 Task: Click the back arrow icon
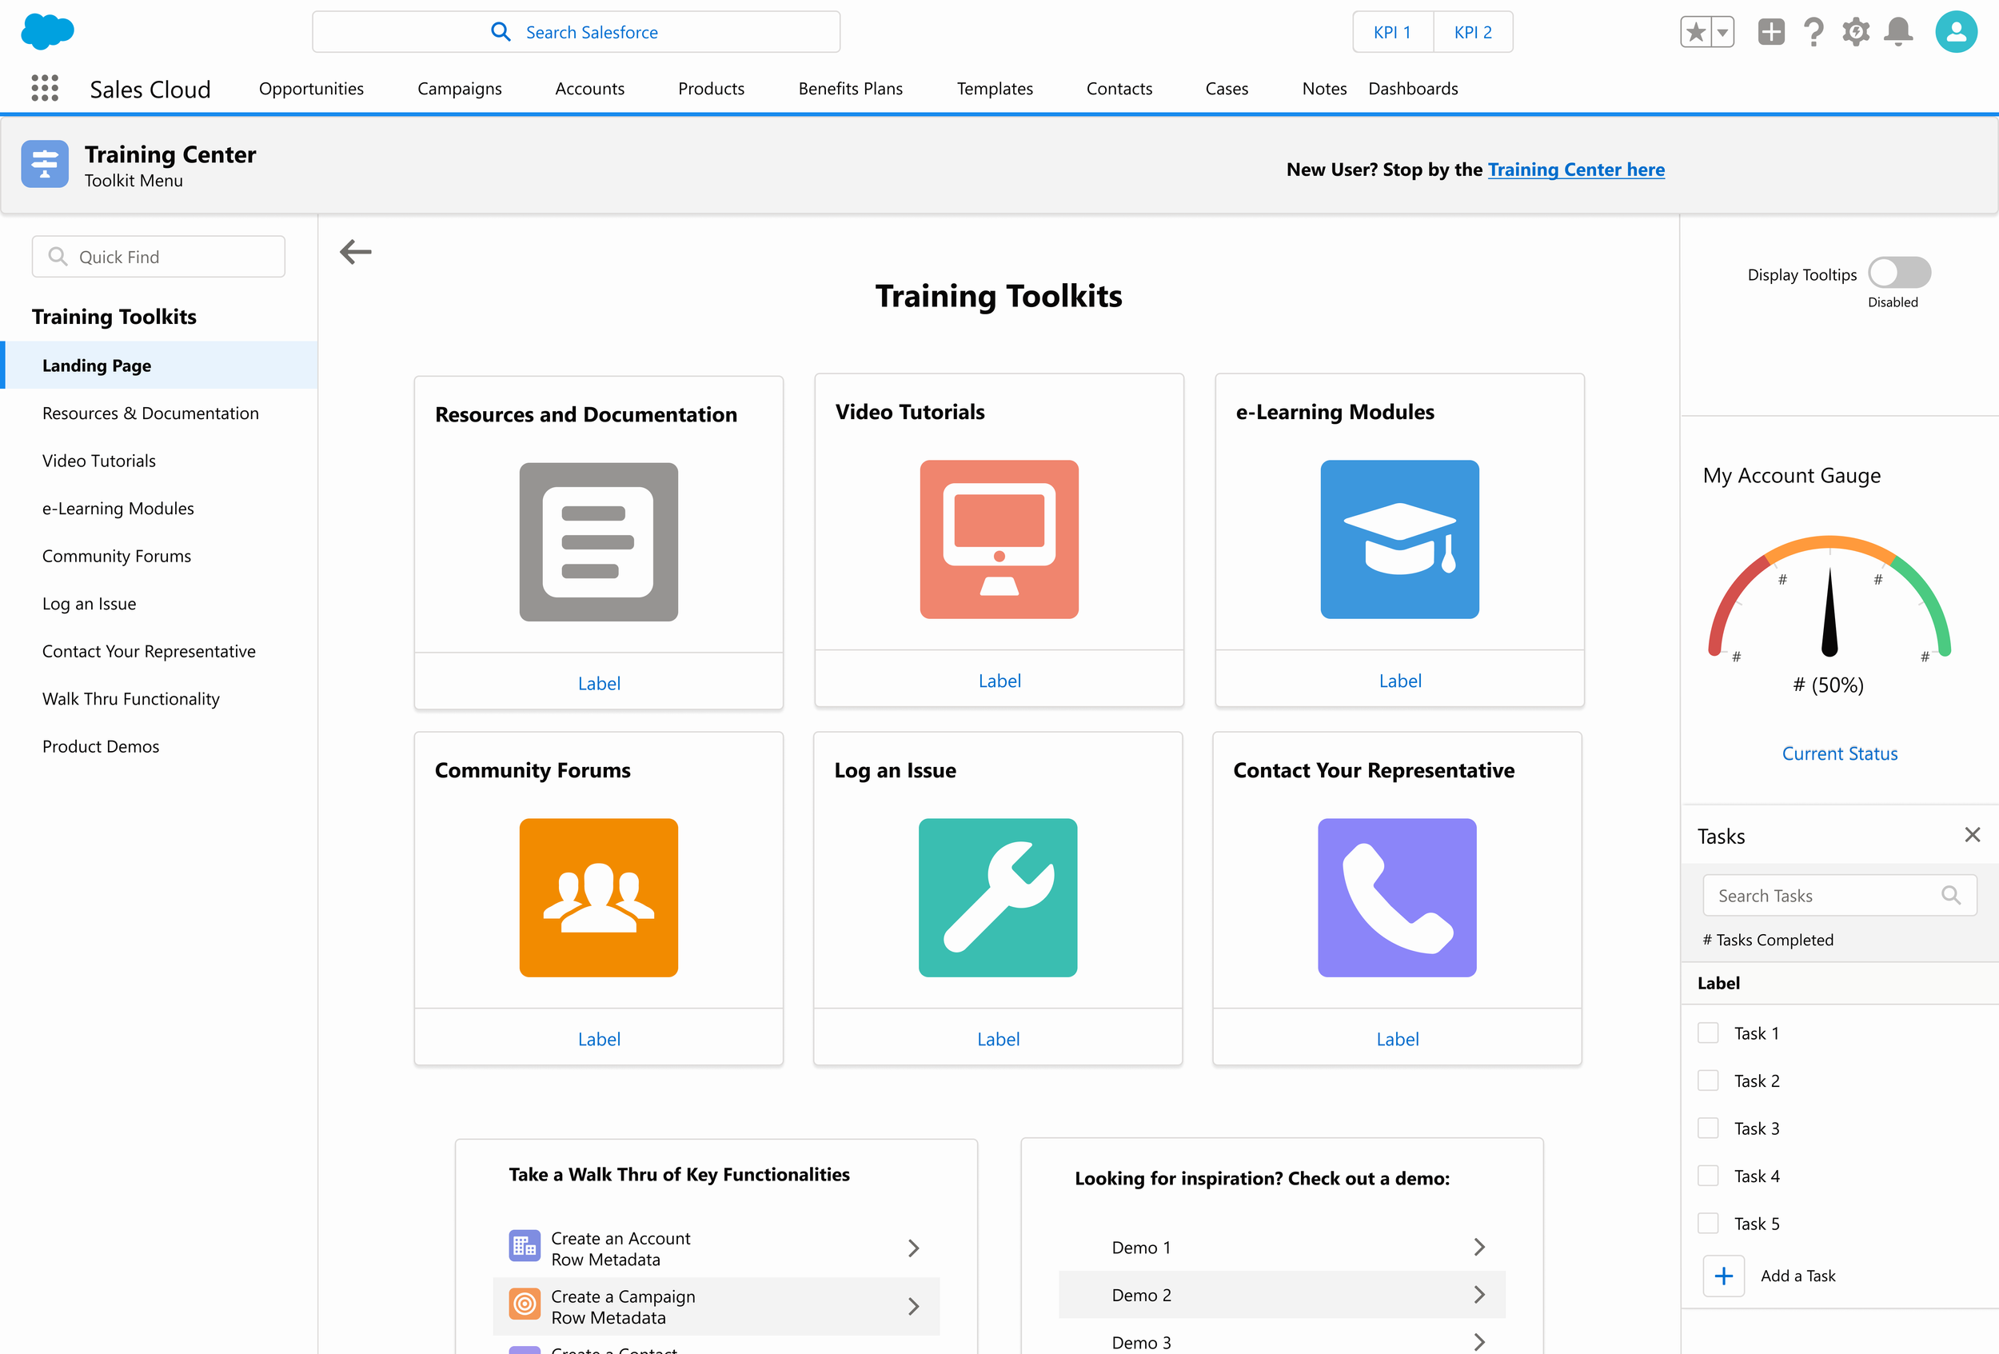tap(355, 252)
